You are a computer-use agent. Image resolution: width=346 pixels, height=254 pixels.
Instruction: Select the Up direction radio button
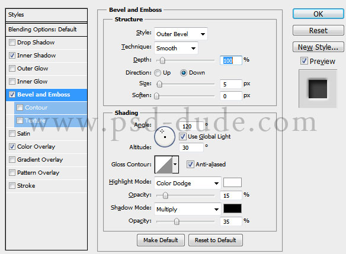pyautogui.click(x=158, y=73)
